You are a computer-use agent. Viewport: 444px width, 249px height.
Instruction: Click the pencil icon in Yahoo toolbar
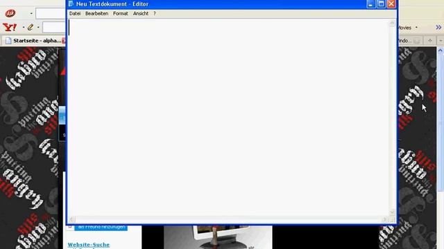31,28
